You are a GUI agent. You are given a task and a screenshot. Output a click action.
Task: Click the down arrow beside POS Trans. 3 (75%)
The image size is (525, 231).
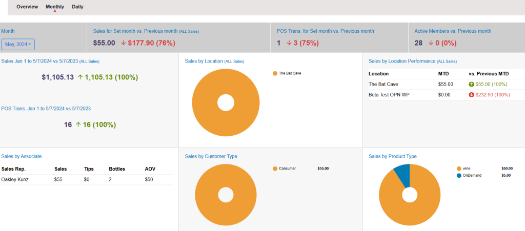point(289,43)
